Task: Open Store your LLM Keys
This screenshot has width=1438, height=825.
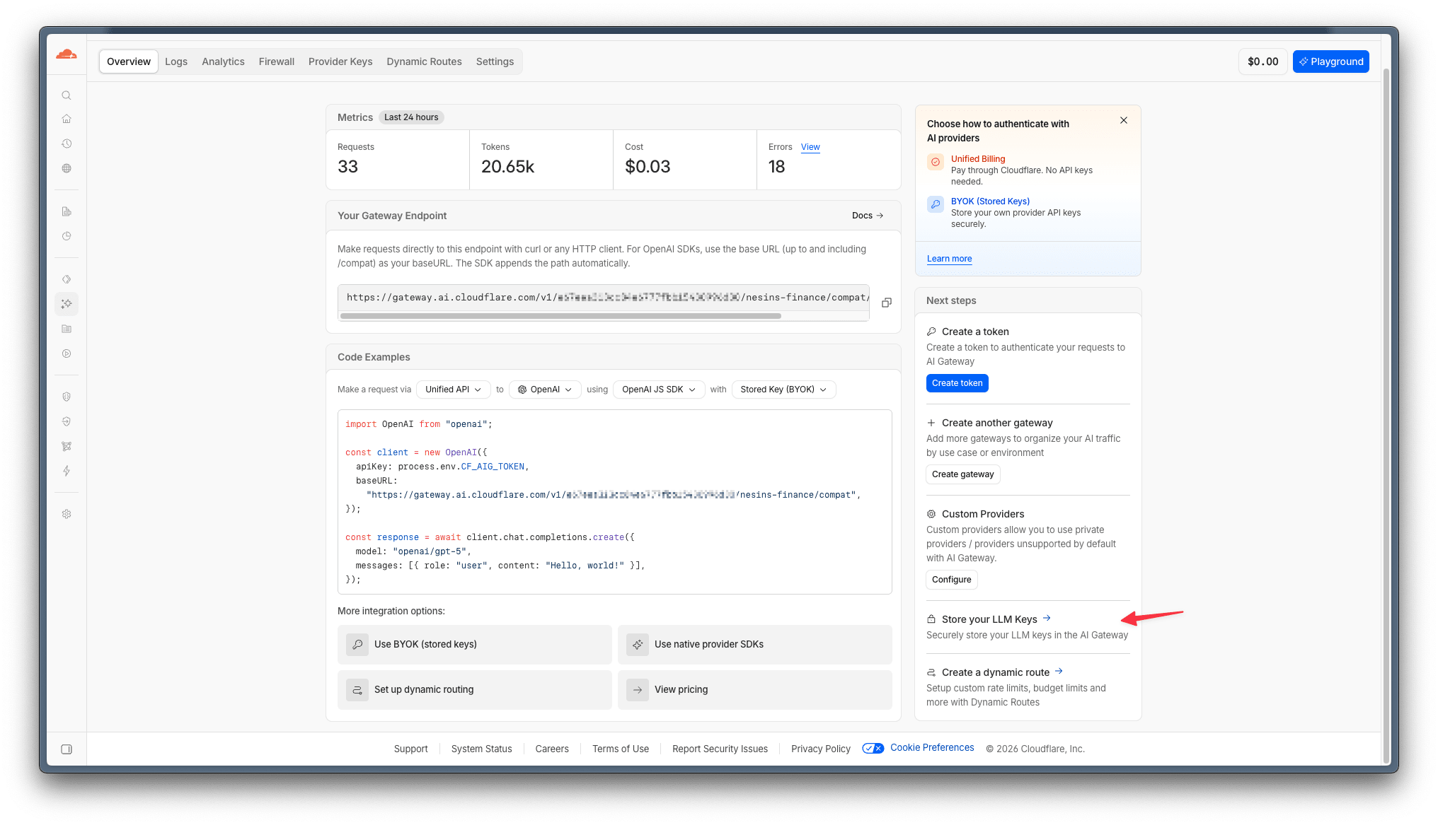Action: 996,619
